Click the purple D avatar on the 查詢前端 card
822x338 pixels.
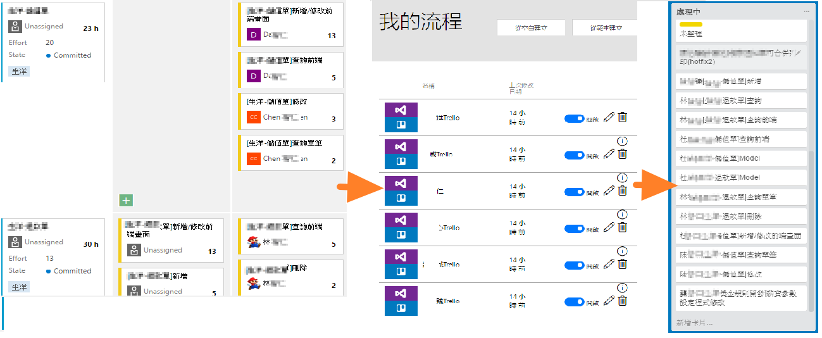click(x=253, y=77)
